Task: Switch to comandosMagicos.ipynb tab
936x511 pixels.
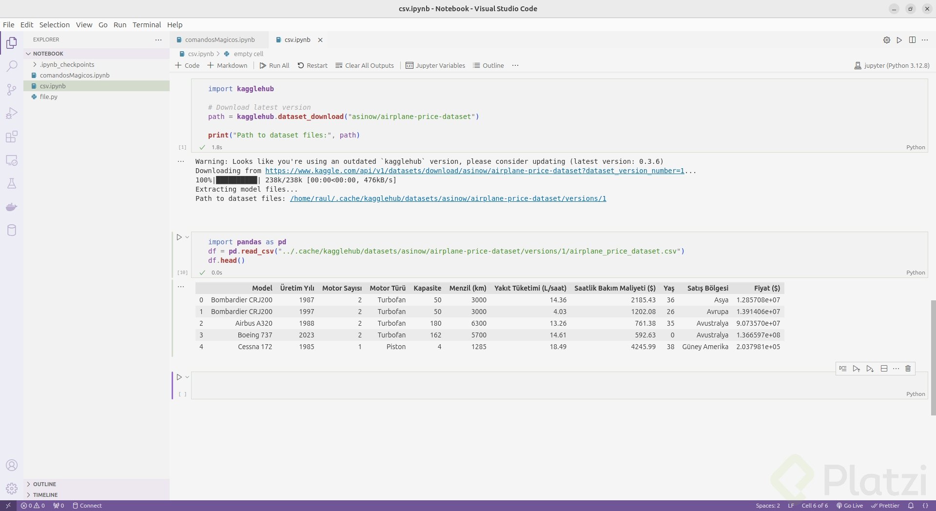Action: (x=219, y=40)
